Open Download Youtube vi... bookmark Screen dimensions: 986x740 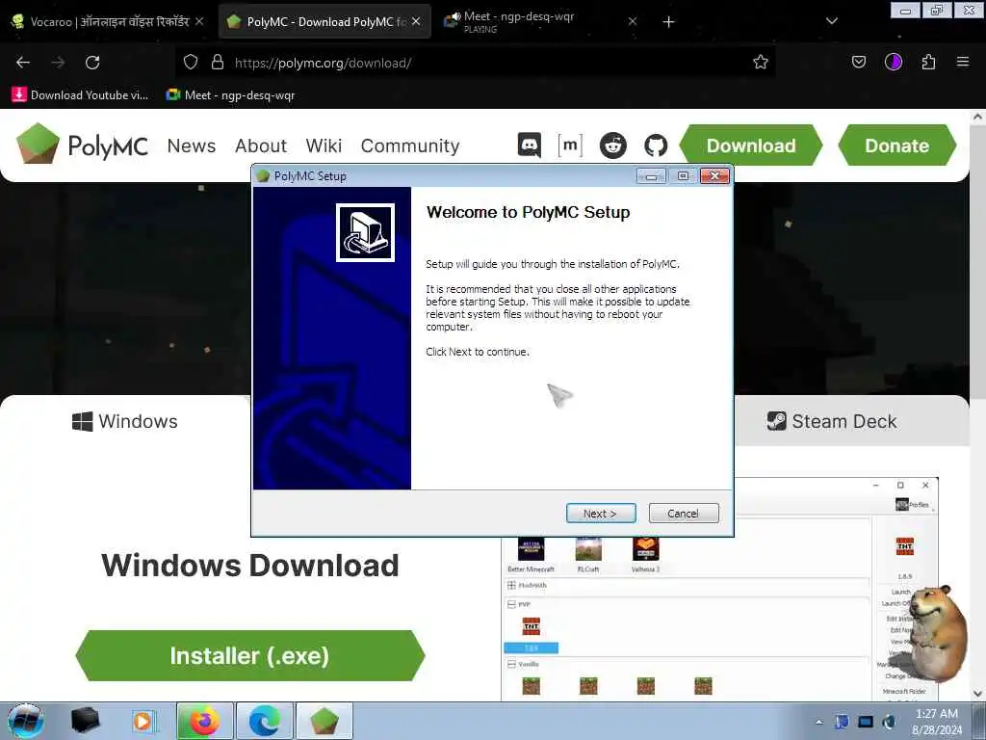(80, 95)
